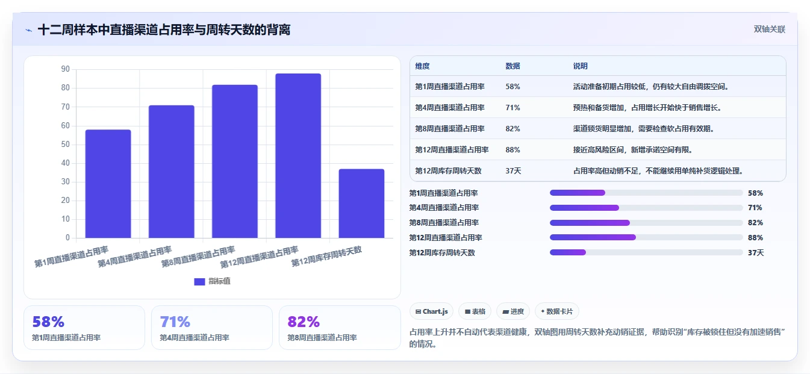Click table cell 第4周直播渠道占用率
The height and width of the screenshot is (374, 810).
pyautogui.click(x=450, y=108)
